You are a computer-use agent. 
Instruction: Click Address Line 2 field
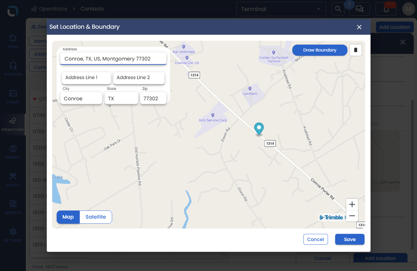click(x=139, y=78)
